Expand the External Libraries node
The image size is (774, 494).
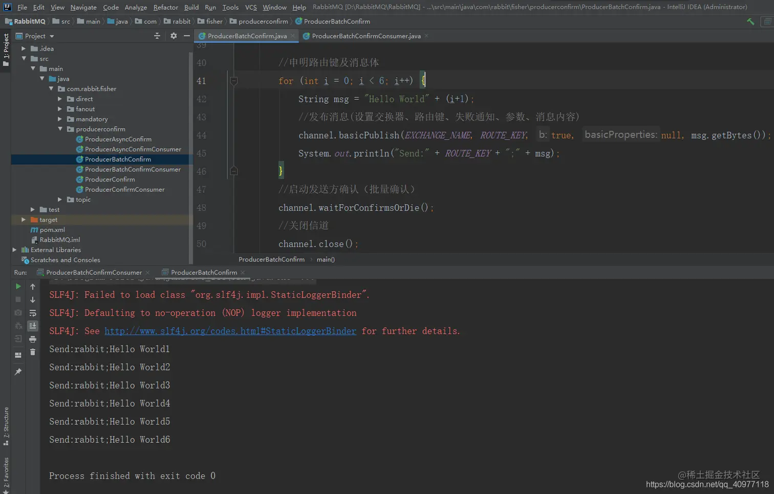[14, 250]
